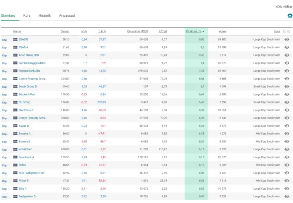Image resolution: width=293 pixels, height=203 pixels.
Task: Click Köp for Electrolux B
Action: click(4, 110)
